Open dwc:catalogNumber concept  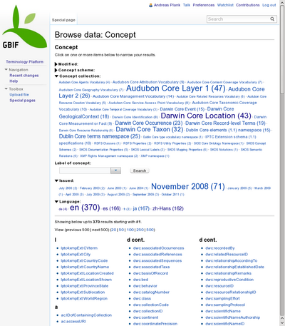tap(151, 292)
